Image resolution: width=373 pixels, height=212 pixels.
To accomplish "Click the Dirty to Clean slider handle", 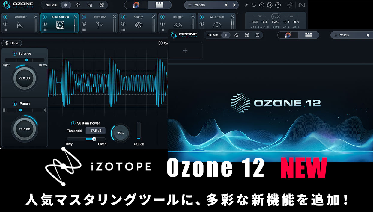I will 94,139.
